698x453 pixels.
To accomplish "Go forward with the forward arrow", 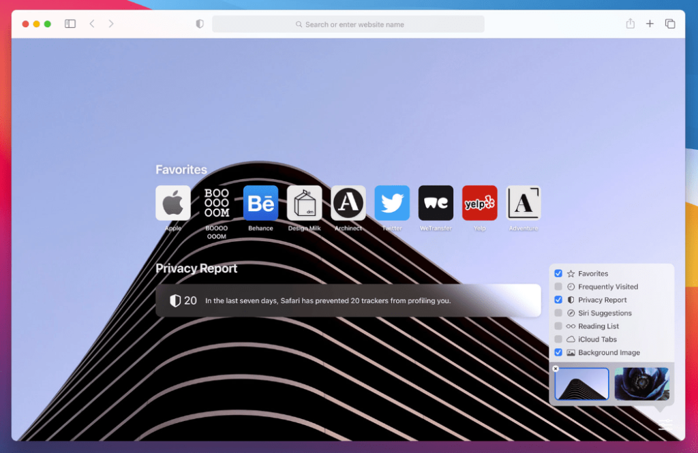I will coord(111,24).
